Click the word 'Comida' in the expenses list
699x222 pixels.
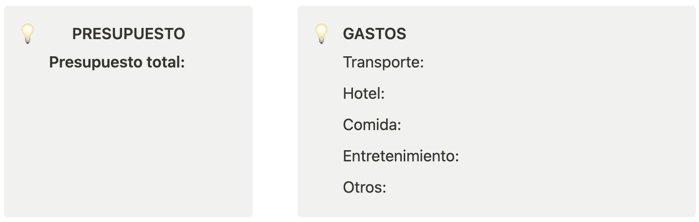click(370, 125)
